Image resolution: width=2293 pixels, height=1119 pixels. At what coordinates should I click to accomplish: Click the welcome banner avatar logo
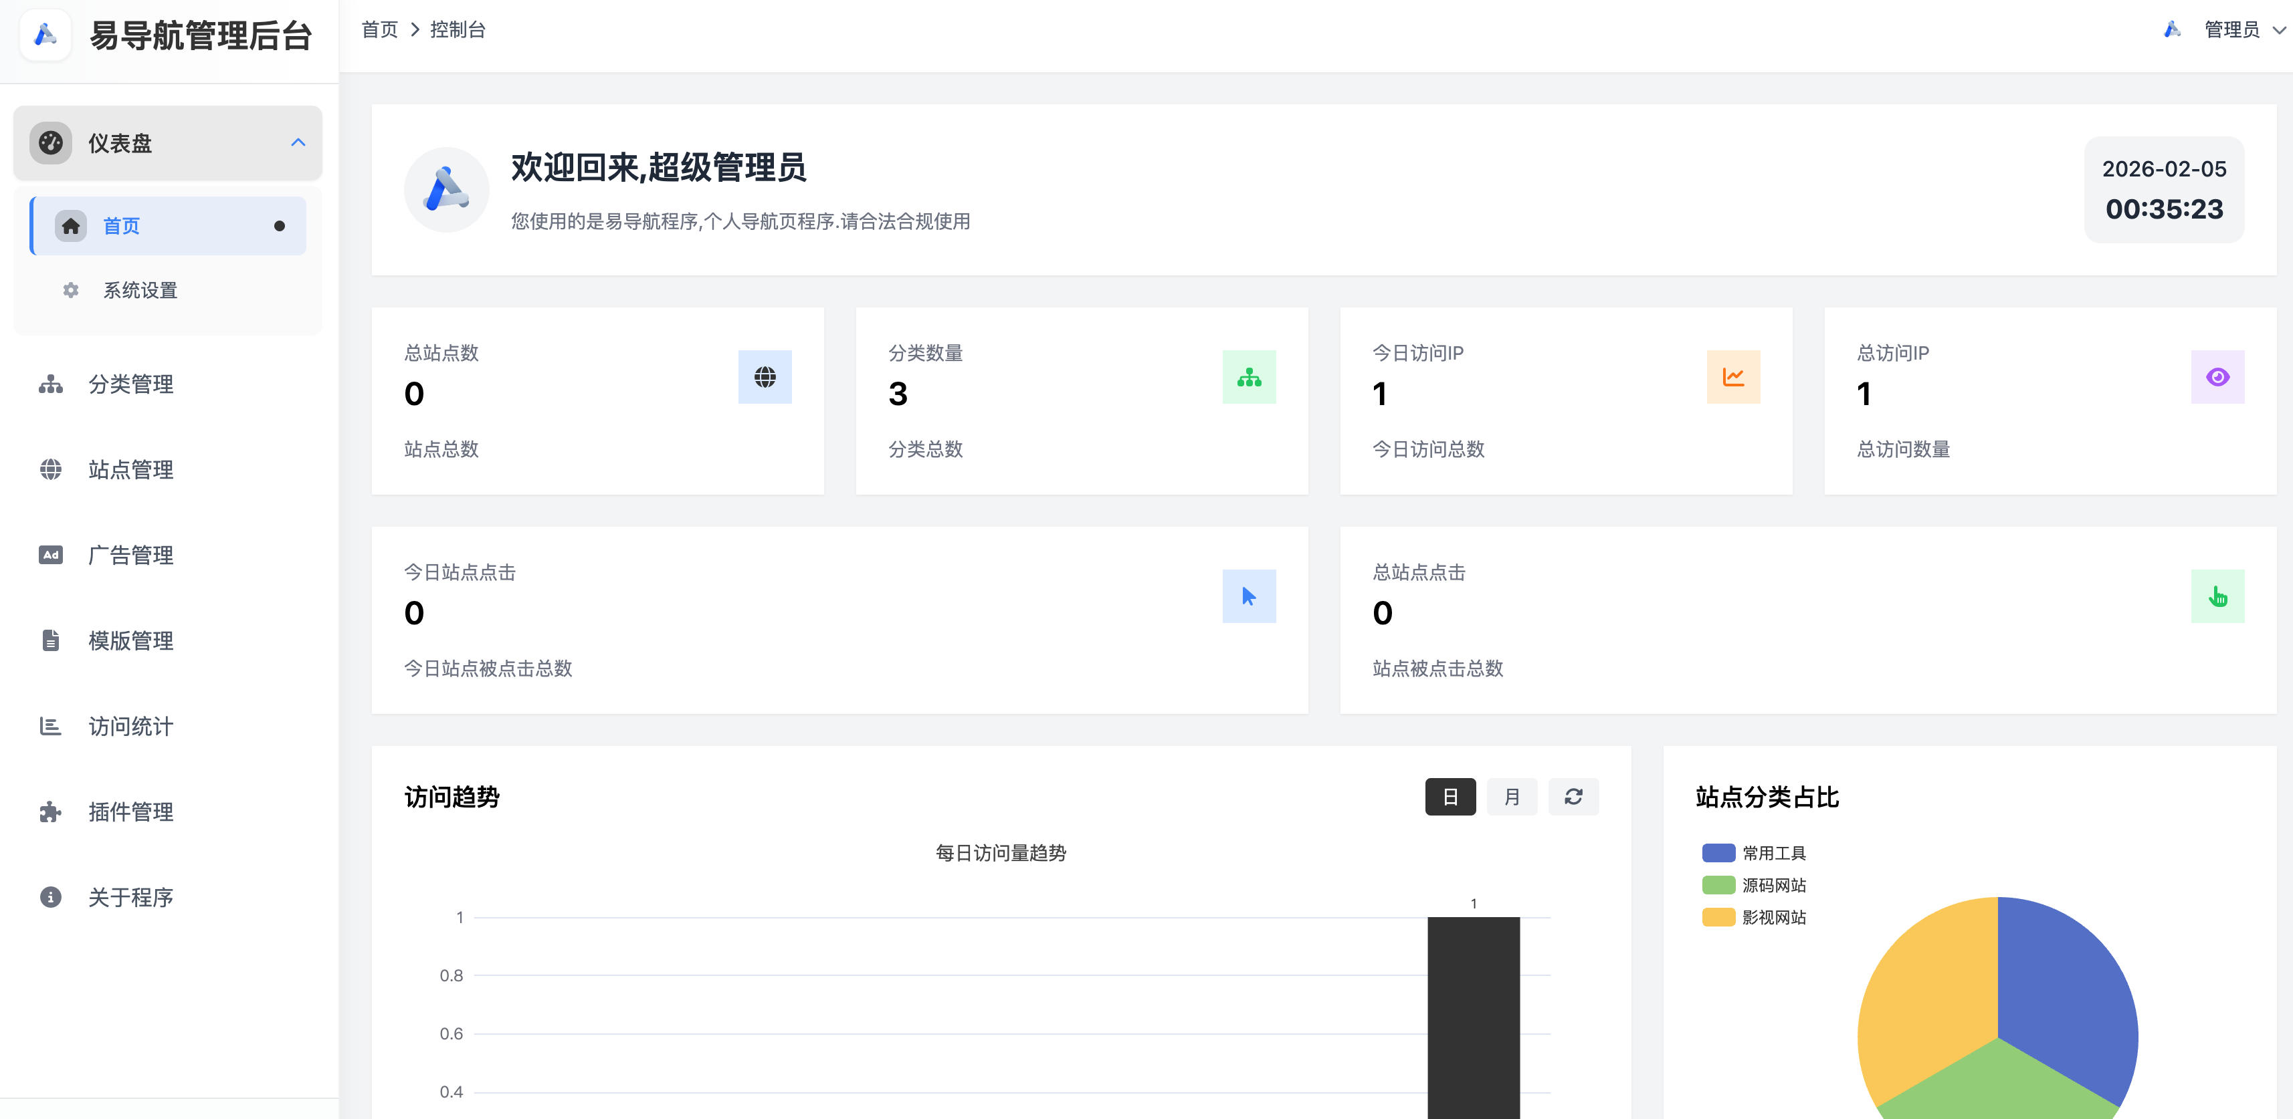[446, 189]
